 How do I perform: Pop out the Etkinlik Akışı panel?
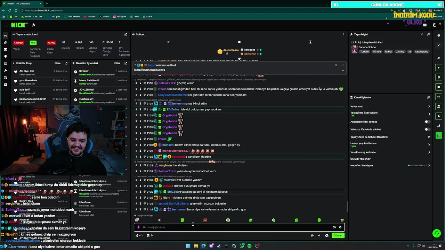pyautogui.click(x=66, y=63)
